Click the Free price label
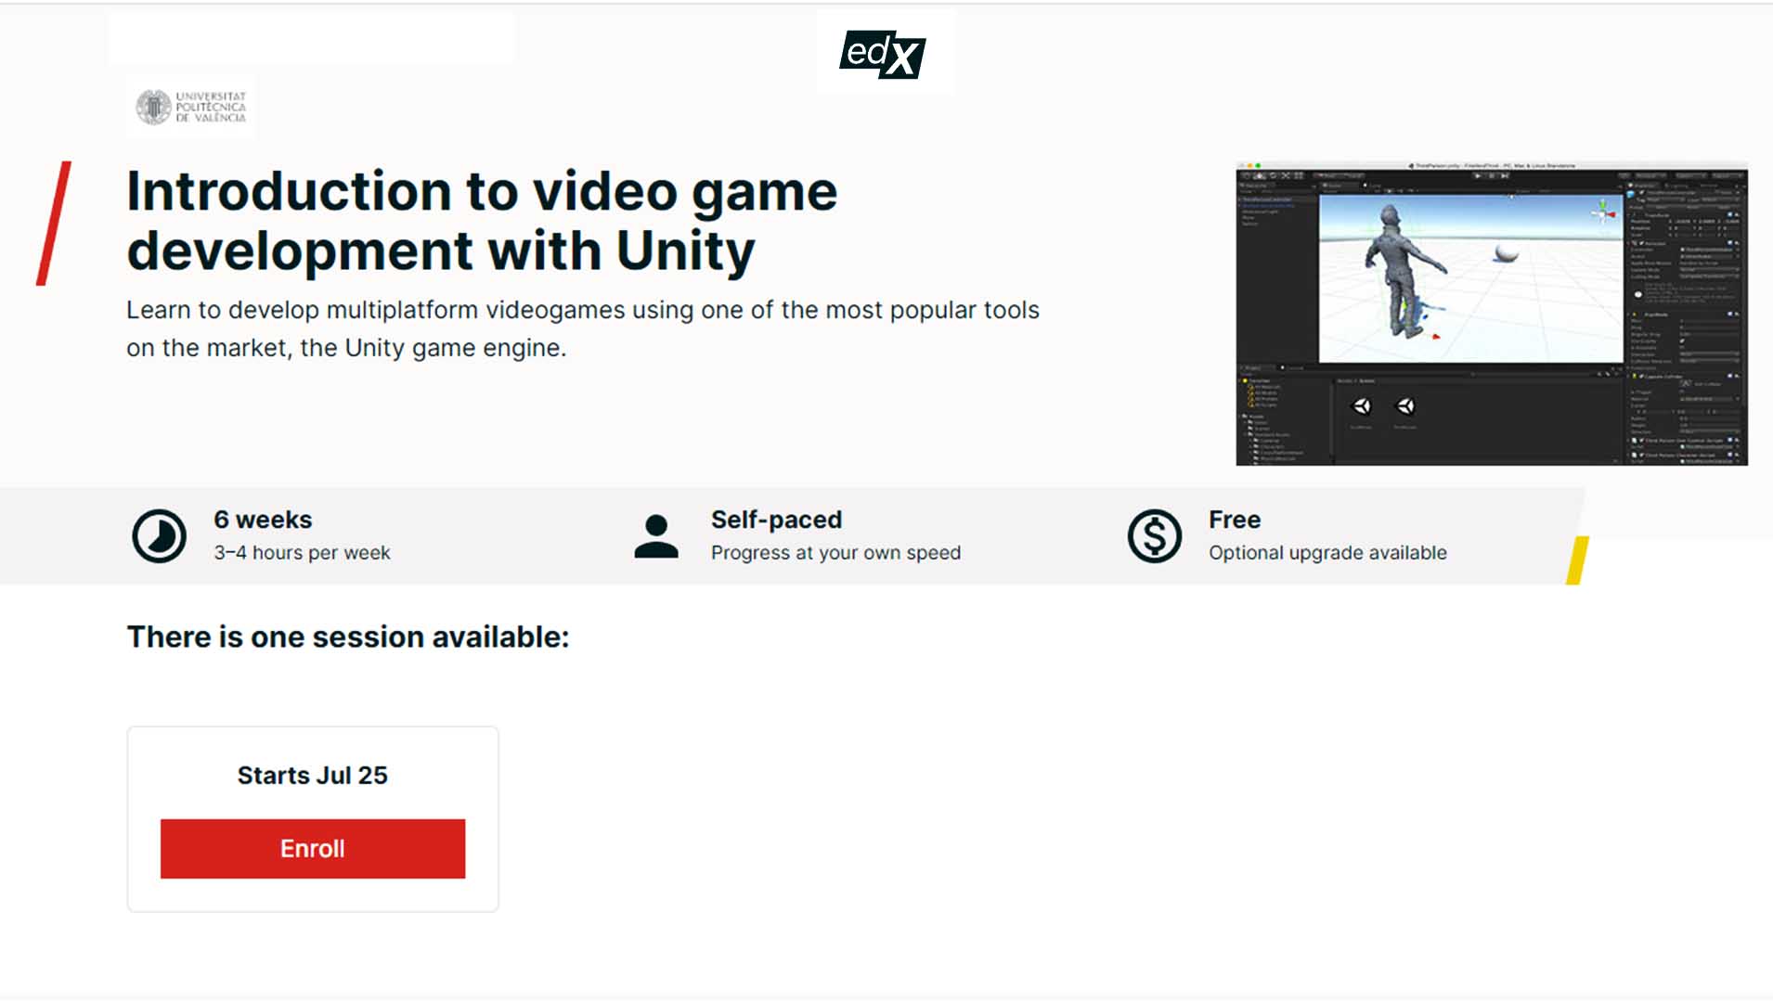The width and height of the screenshot is (1773, 1002). 1235,520
